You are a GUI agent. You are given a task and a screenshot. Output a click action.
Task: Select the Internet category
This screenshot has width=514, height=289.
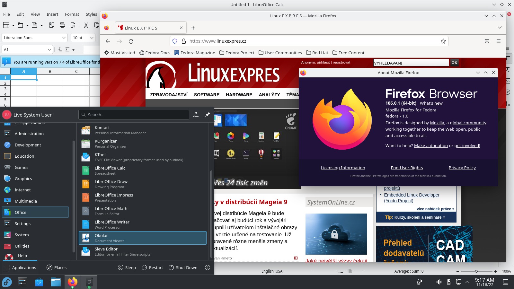pyautogui.click(x=35, y=190)
